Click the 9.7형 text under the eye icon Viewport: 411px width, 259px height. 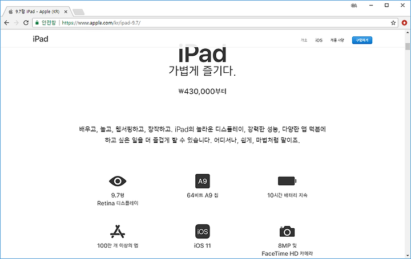tap(118, 195)
